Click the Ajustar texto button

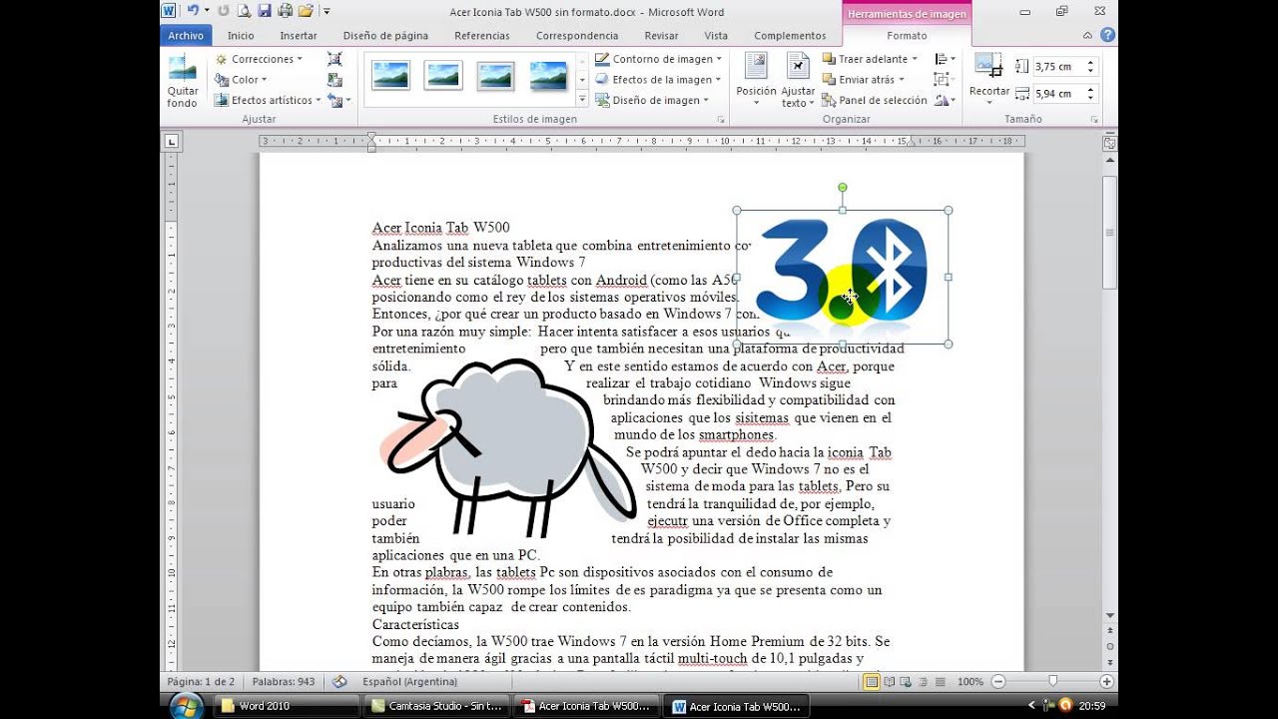[798, 80]
